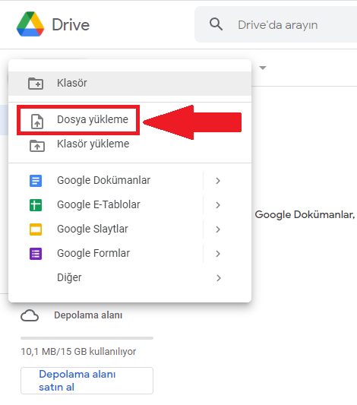Open Depolama alanı storage section
This screenshot has height=405, width=357.
pyautogui.click(x=88, y=315)
